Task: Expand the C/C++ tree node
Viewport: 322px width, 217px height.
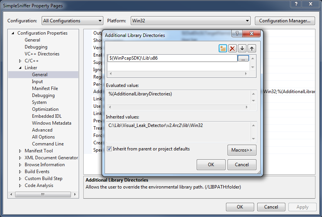Action: pyautogui.click(x=20, y=61)
